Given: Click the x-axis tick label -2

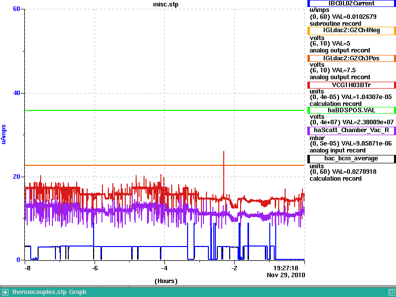Looking at the screenshot, I should point(234,268).
